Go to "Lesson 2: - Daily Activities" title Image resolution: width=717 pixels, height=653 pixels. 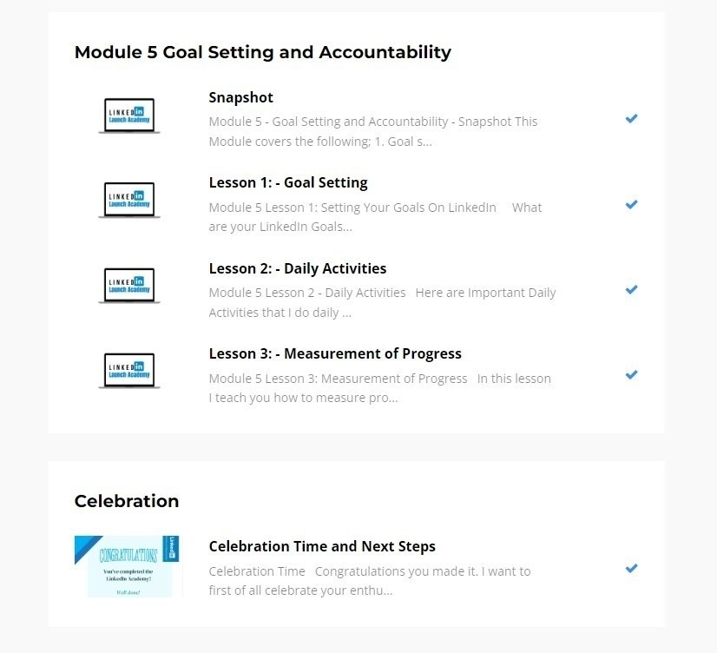(298, 268)
